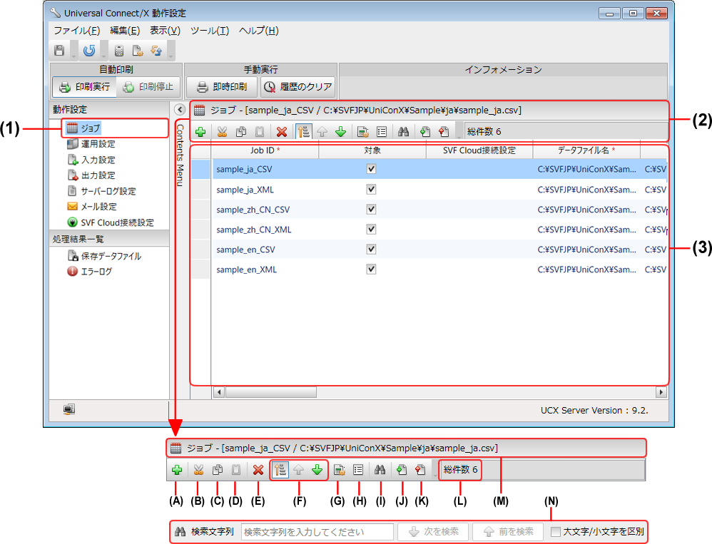Click the job table scrollbar's right arrow
The height and width of the screenshot is (544, 712).
[x=661, y=392]
